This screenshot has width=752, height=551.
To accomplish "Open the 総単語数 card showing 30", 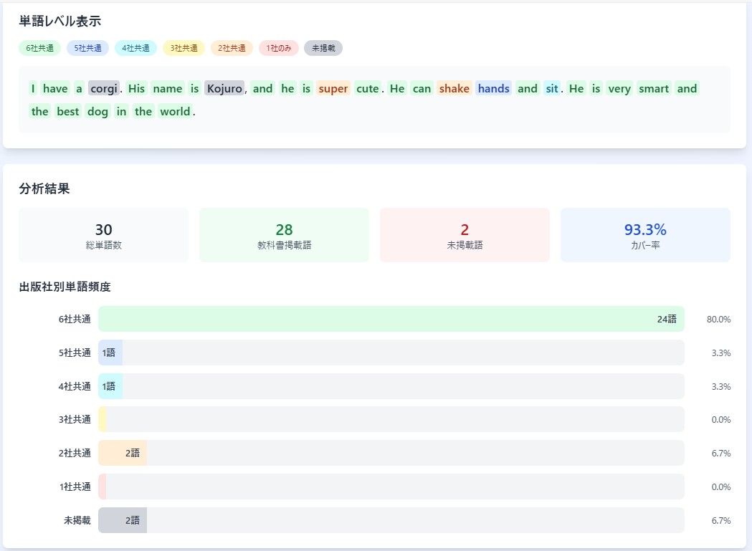I will coord(103,235).
